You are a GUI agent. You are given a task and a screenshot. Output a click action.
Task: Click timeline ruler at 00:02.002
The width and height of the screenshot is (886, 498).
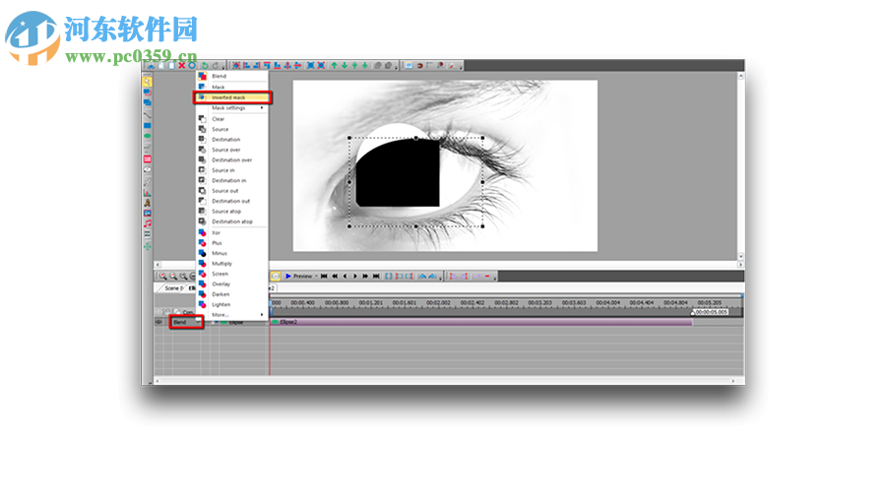point(438,303)
